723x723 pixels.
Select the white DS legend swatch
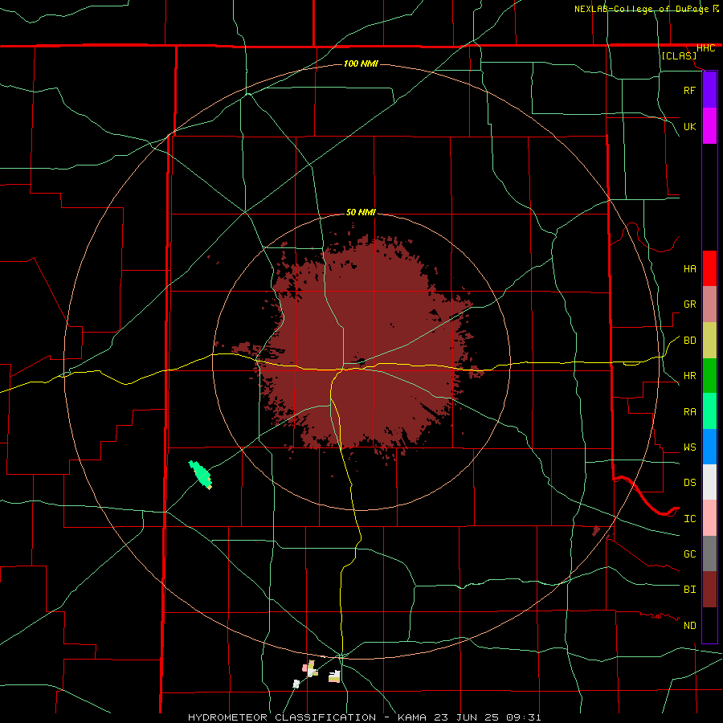709,482
